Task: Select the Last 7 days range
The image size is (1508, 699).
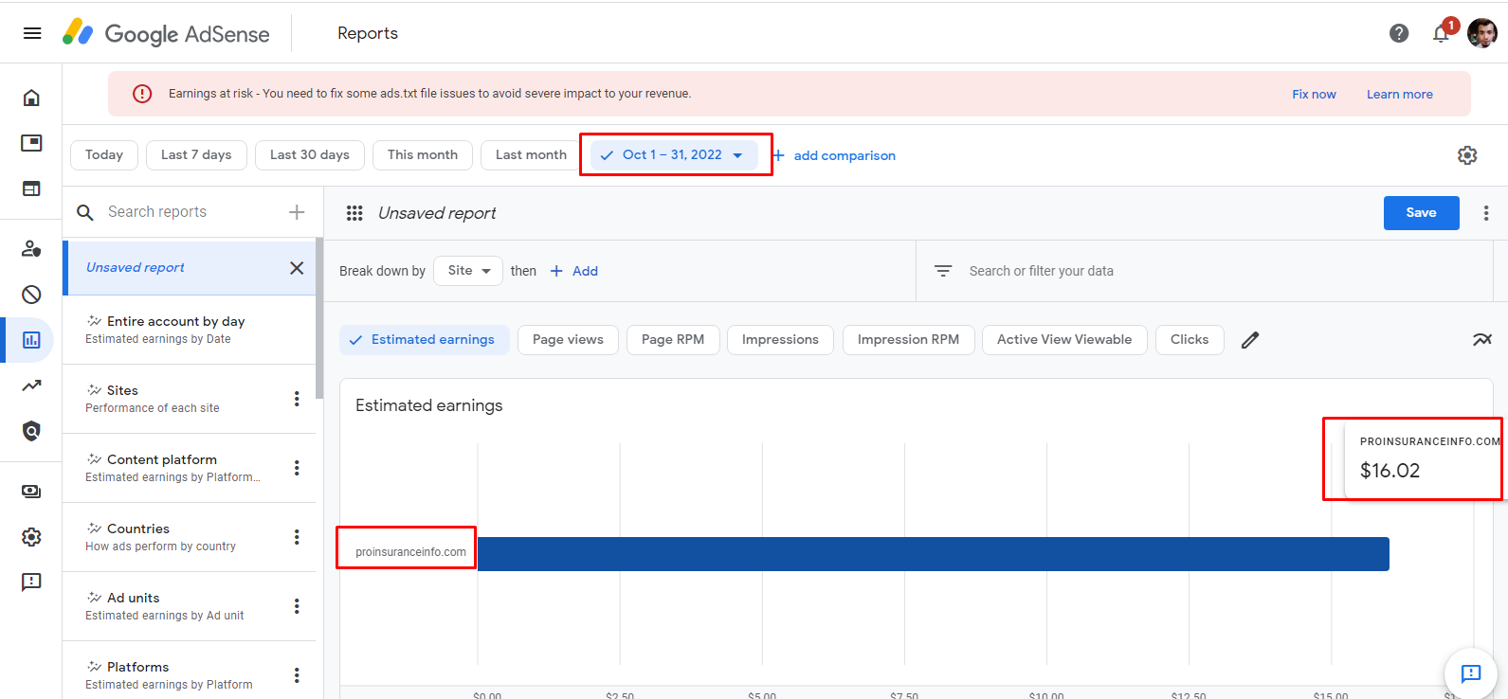Action: 196,155
